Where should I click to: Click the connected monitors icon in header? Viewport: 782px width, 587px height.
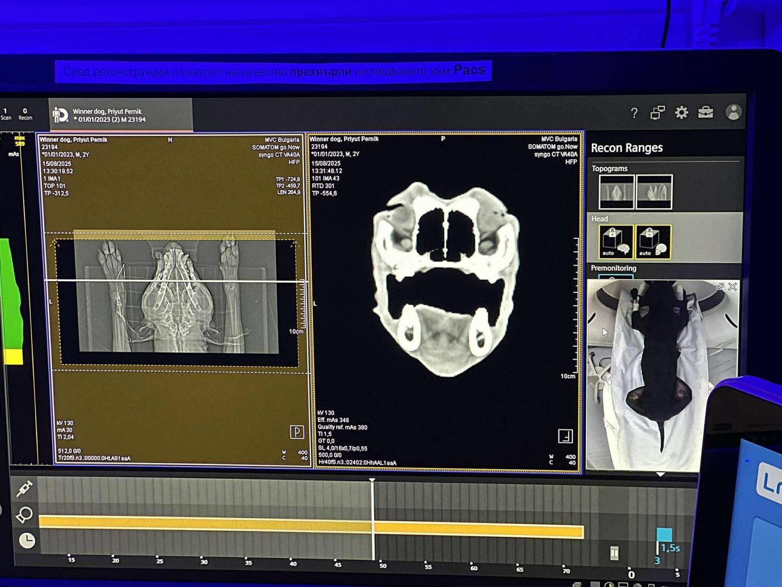tap(657, 113)
